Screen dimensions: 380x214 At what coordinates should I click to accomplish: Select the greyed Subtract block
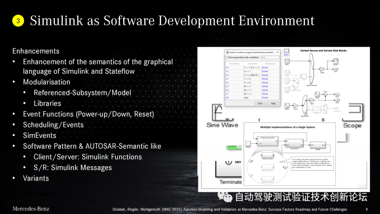(x=326, y=108)
